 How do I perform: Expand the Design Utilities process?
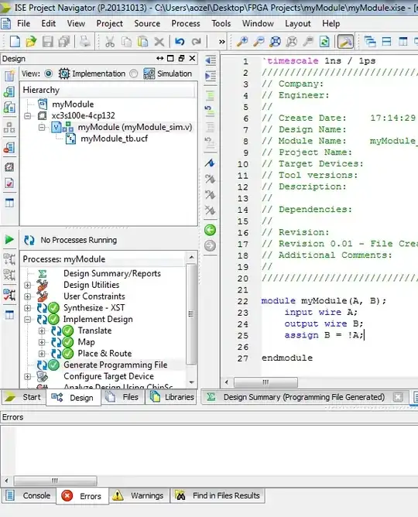pyautogui.click(x=28, y=285)
